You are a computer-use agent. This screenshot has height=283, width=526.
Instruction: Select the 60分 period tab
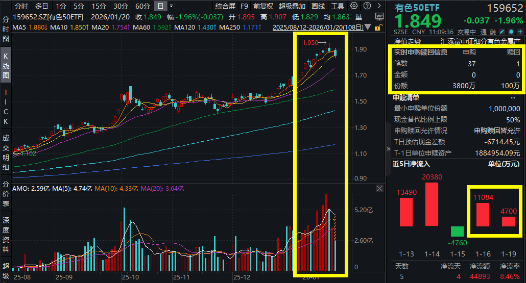point(142,6)
